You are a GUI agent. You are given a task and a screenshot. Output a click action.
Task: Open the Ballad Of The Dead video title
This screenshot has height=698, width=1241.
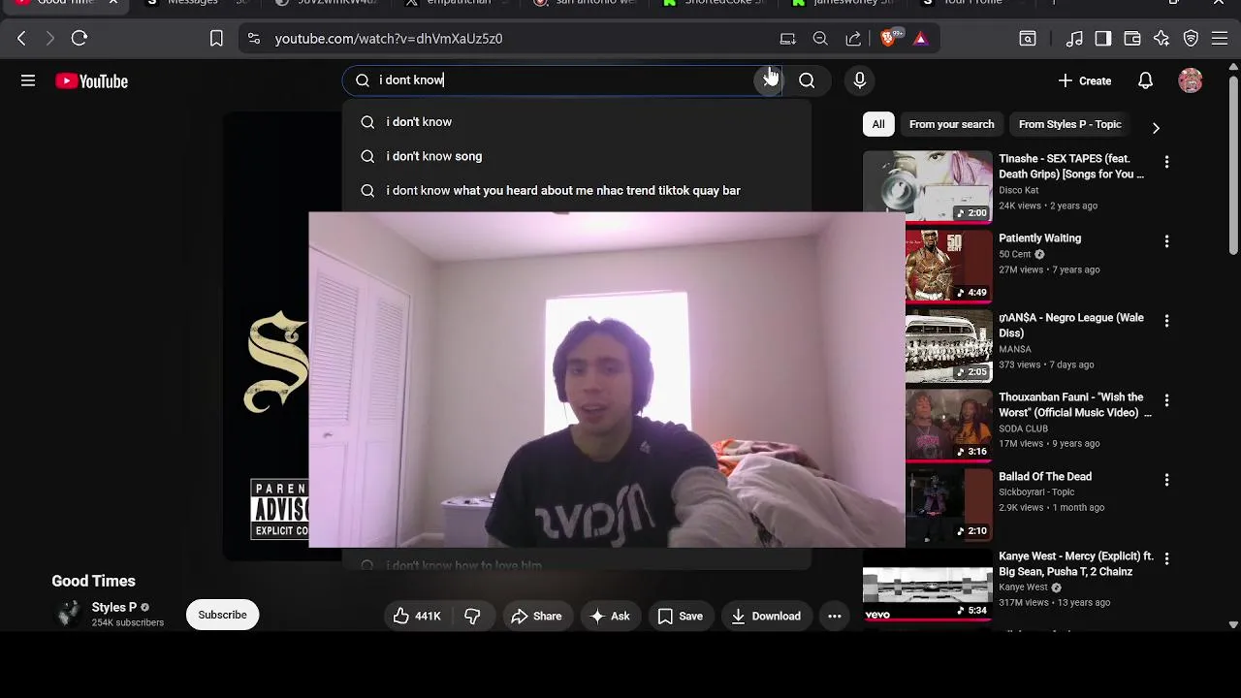click(1045, 476)
